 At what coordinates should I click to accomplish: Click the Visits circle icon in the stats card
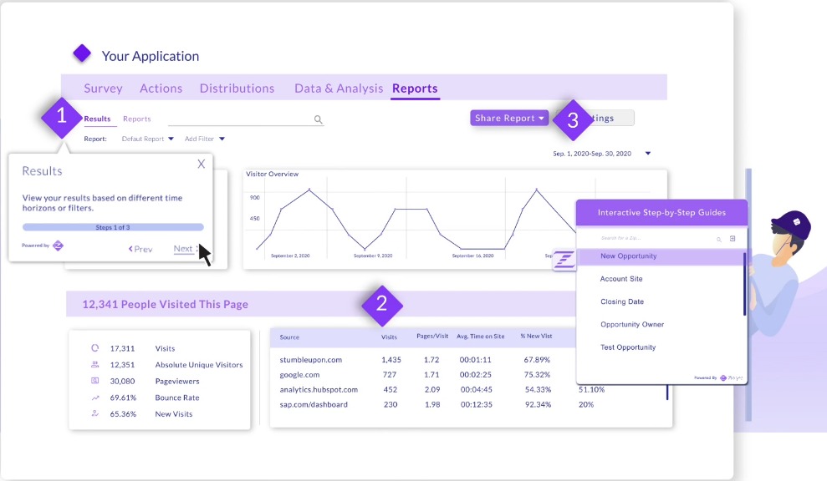[95, 347]
